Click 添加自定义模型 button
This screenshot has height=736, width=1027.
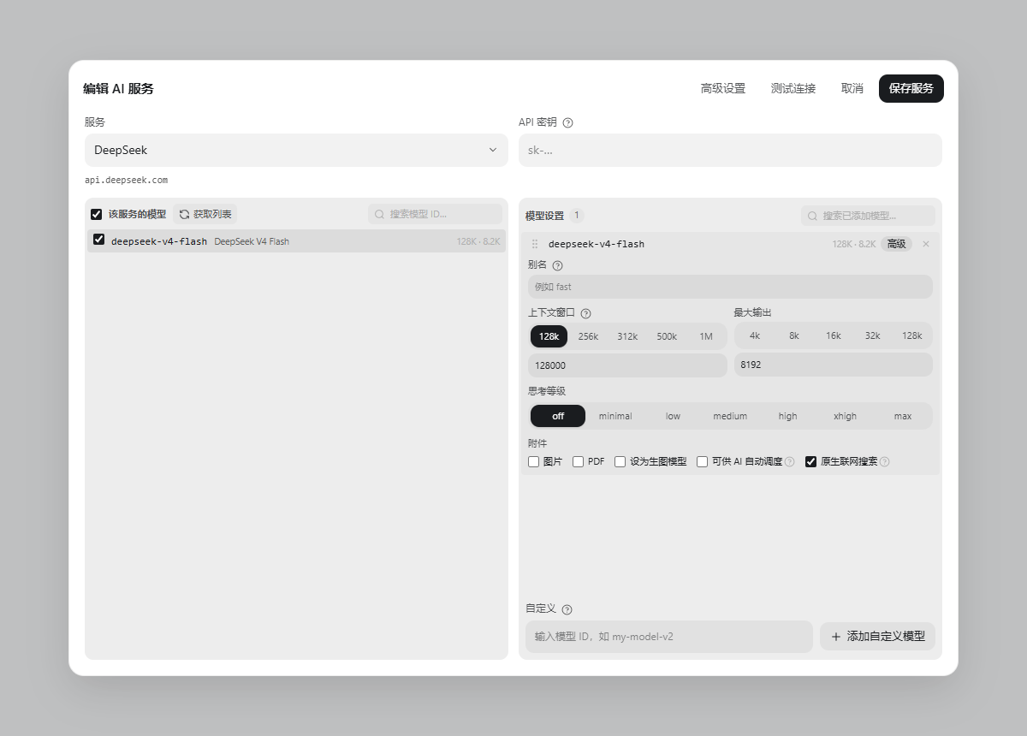877,637
